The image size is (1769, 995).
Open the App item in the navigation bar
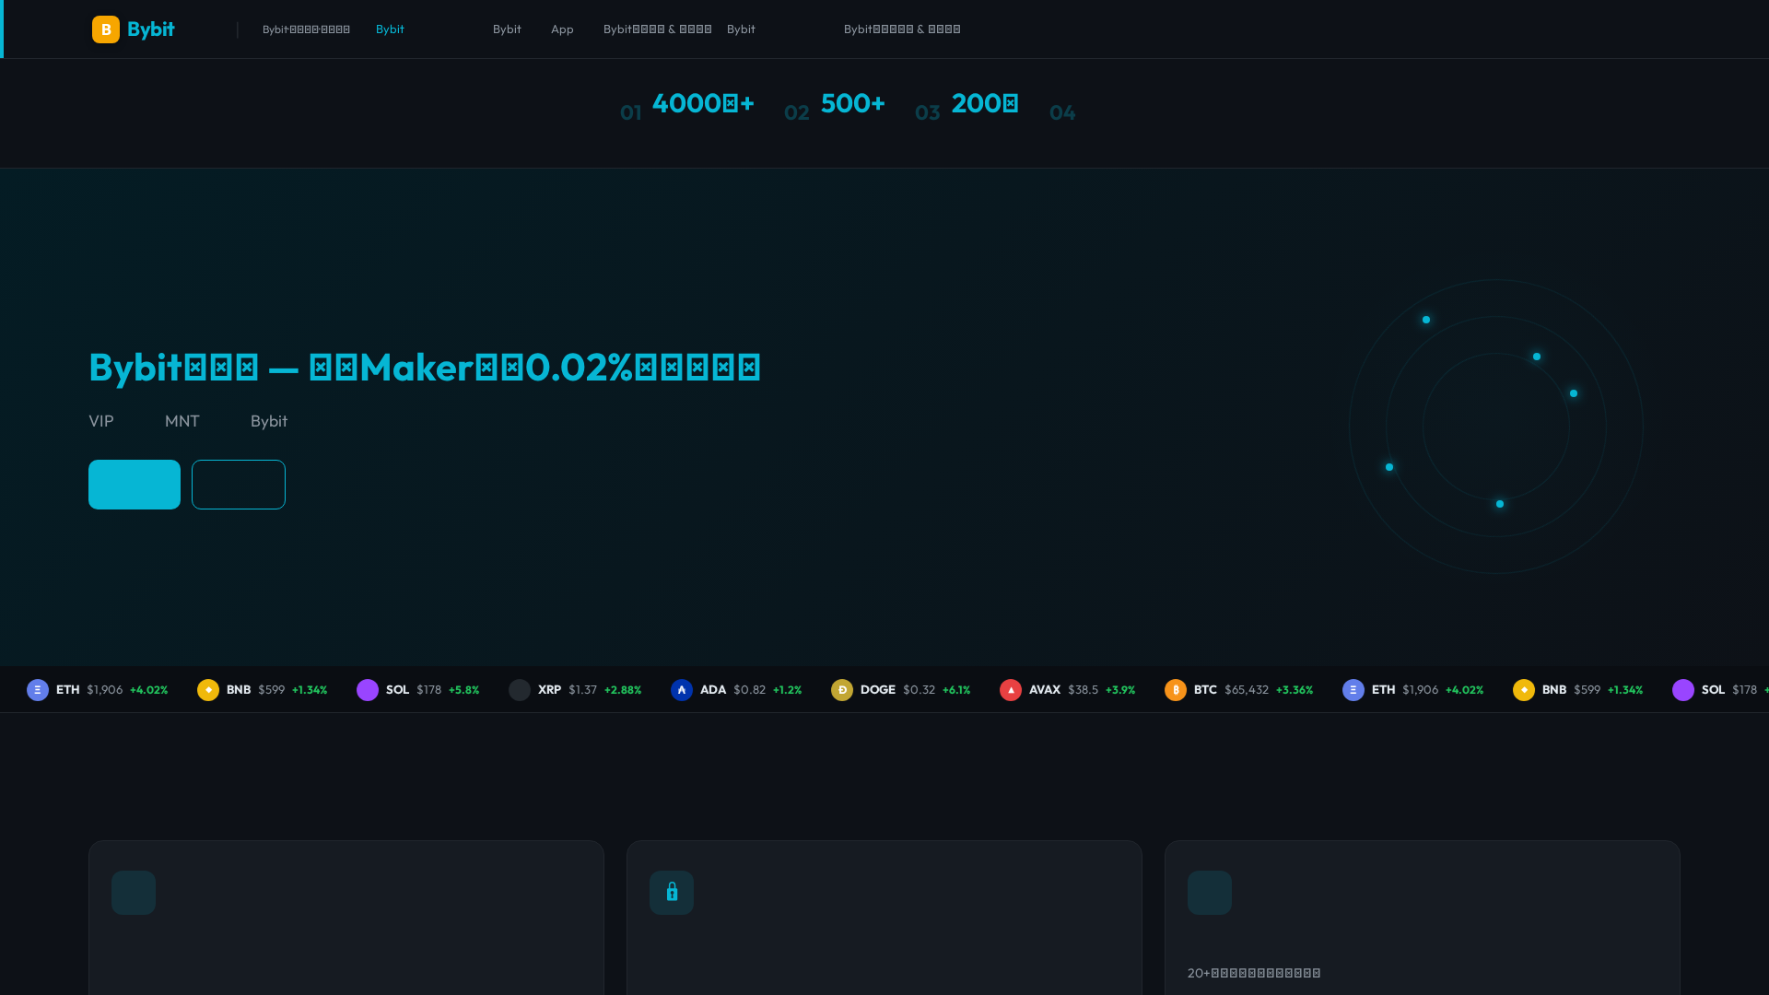coord(562,29)
